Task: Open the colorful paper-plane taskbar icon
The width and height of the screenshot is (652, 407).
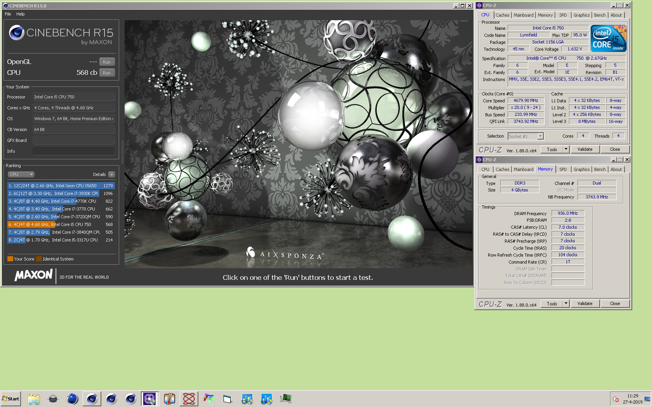Action: pos(208,398)
